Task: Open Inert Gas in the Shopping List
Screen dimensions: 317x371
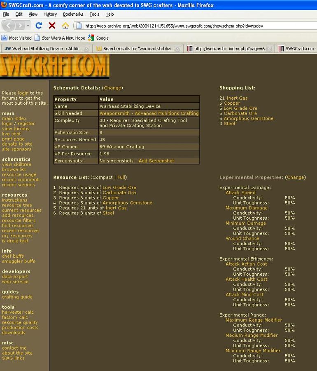Action: (237, 98)
